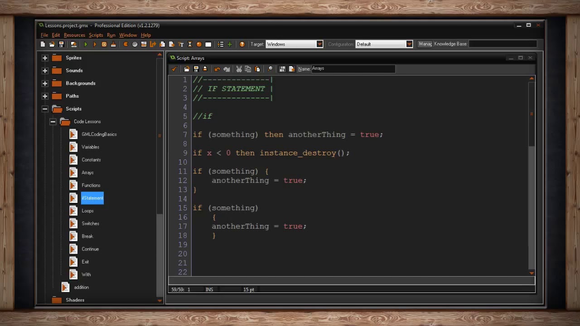Undo the last edit in script editor

[x=217, y=69]
